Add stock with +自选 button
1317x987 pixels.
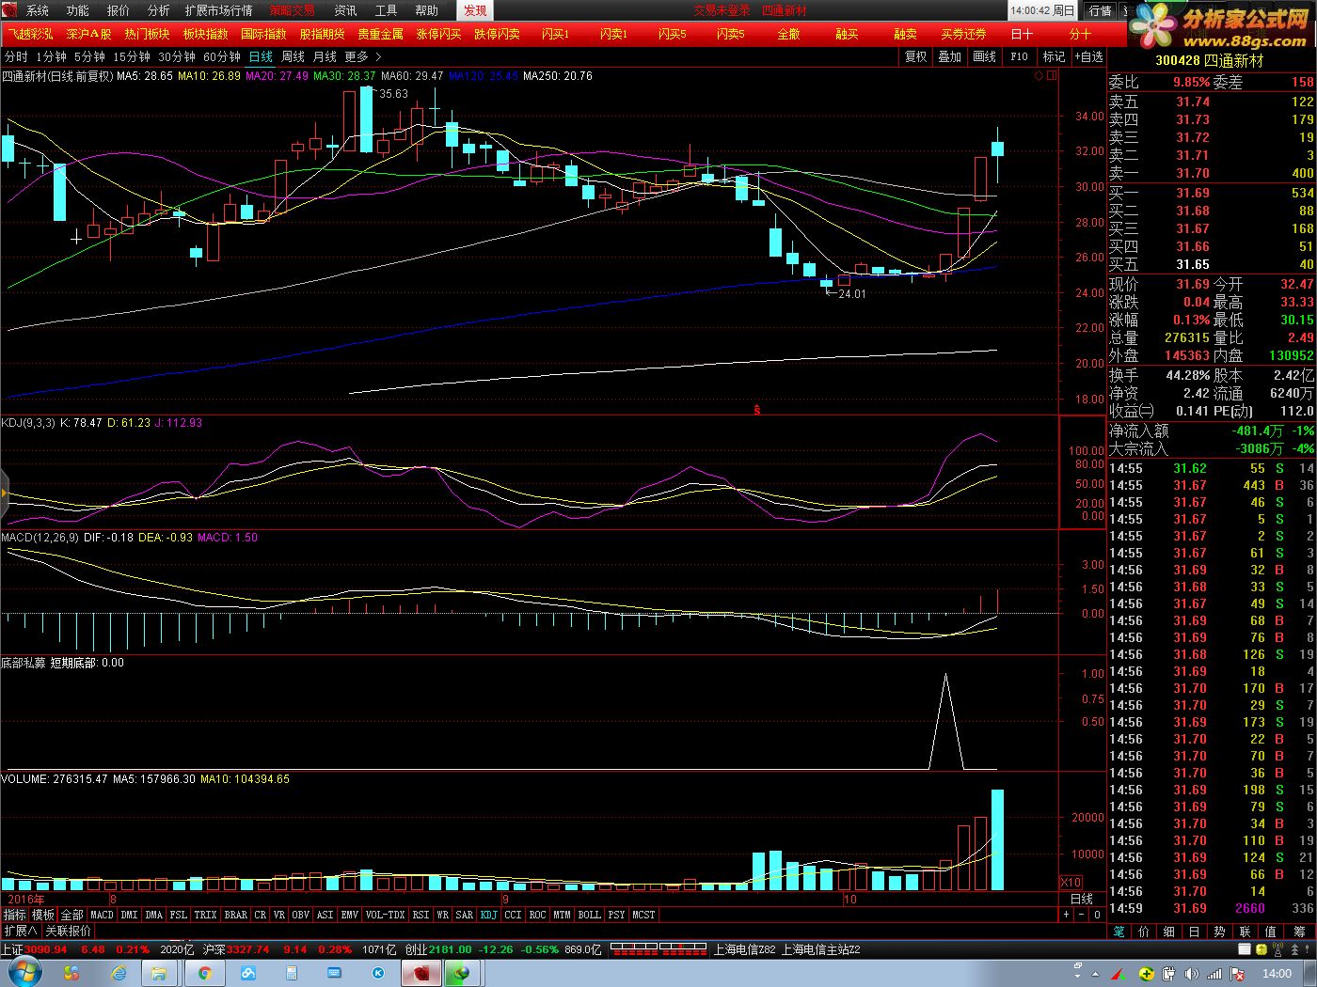1088,56
